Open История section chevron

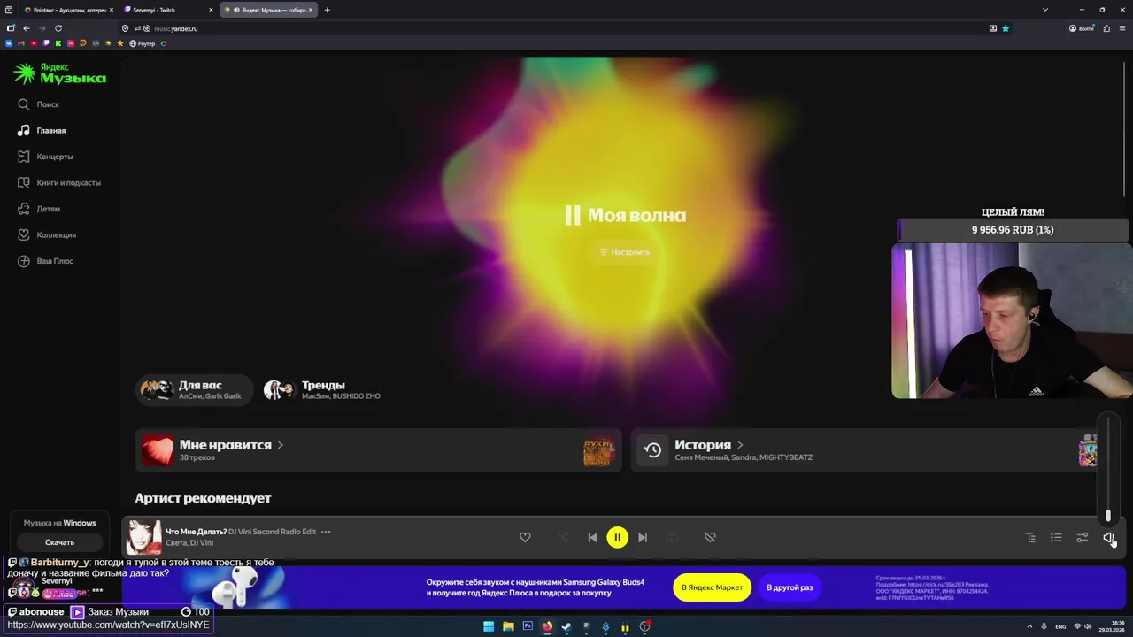tap(740, 445)
